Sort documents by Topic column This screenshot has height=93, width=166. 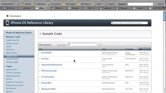[112, 49]
